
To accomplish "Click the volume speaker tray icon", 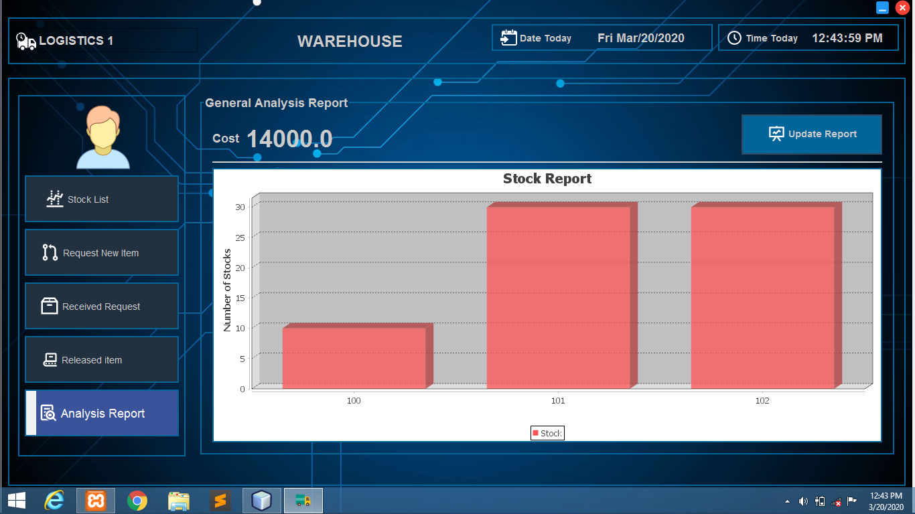I will (x=803, y=501).
